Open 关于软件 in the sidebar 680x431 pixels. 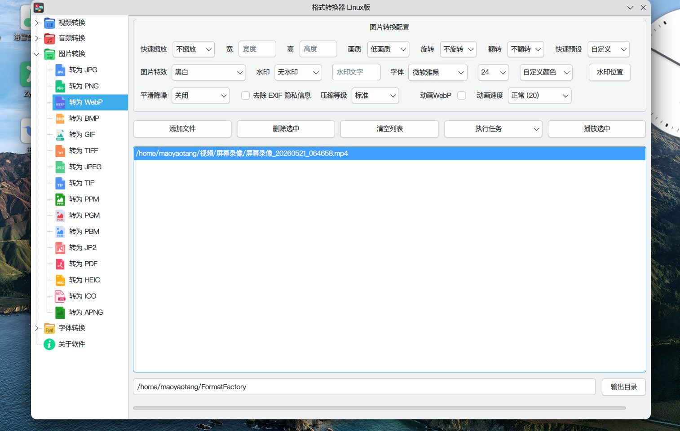pos(71,344)
